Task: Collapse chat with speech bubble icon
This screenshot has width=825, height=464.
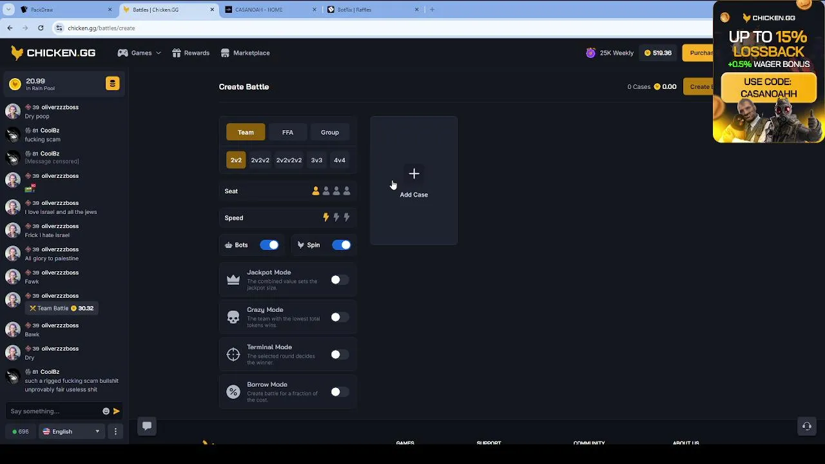Action: pos(147,426)
